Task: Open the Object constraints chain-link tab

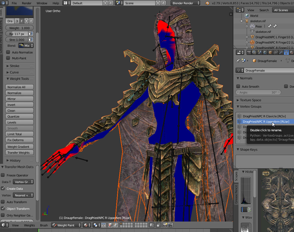Action: [276, 52]
